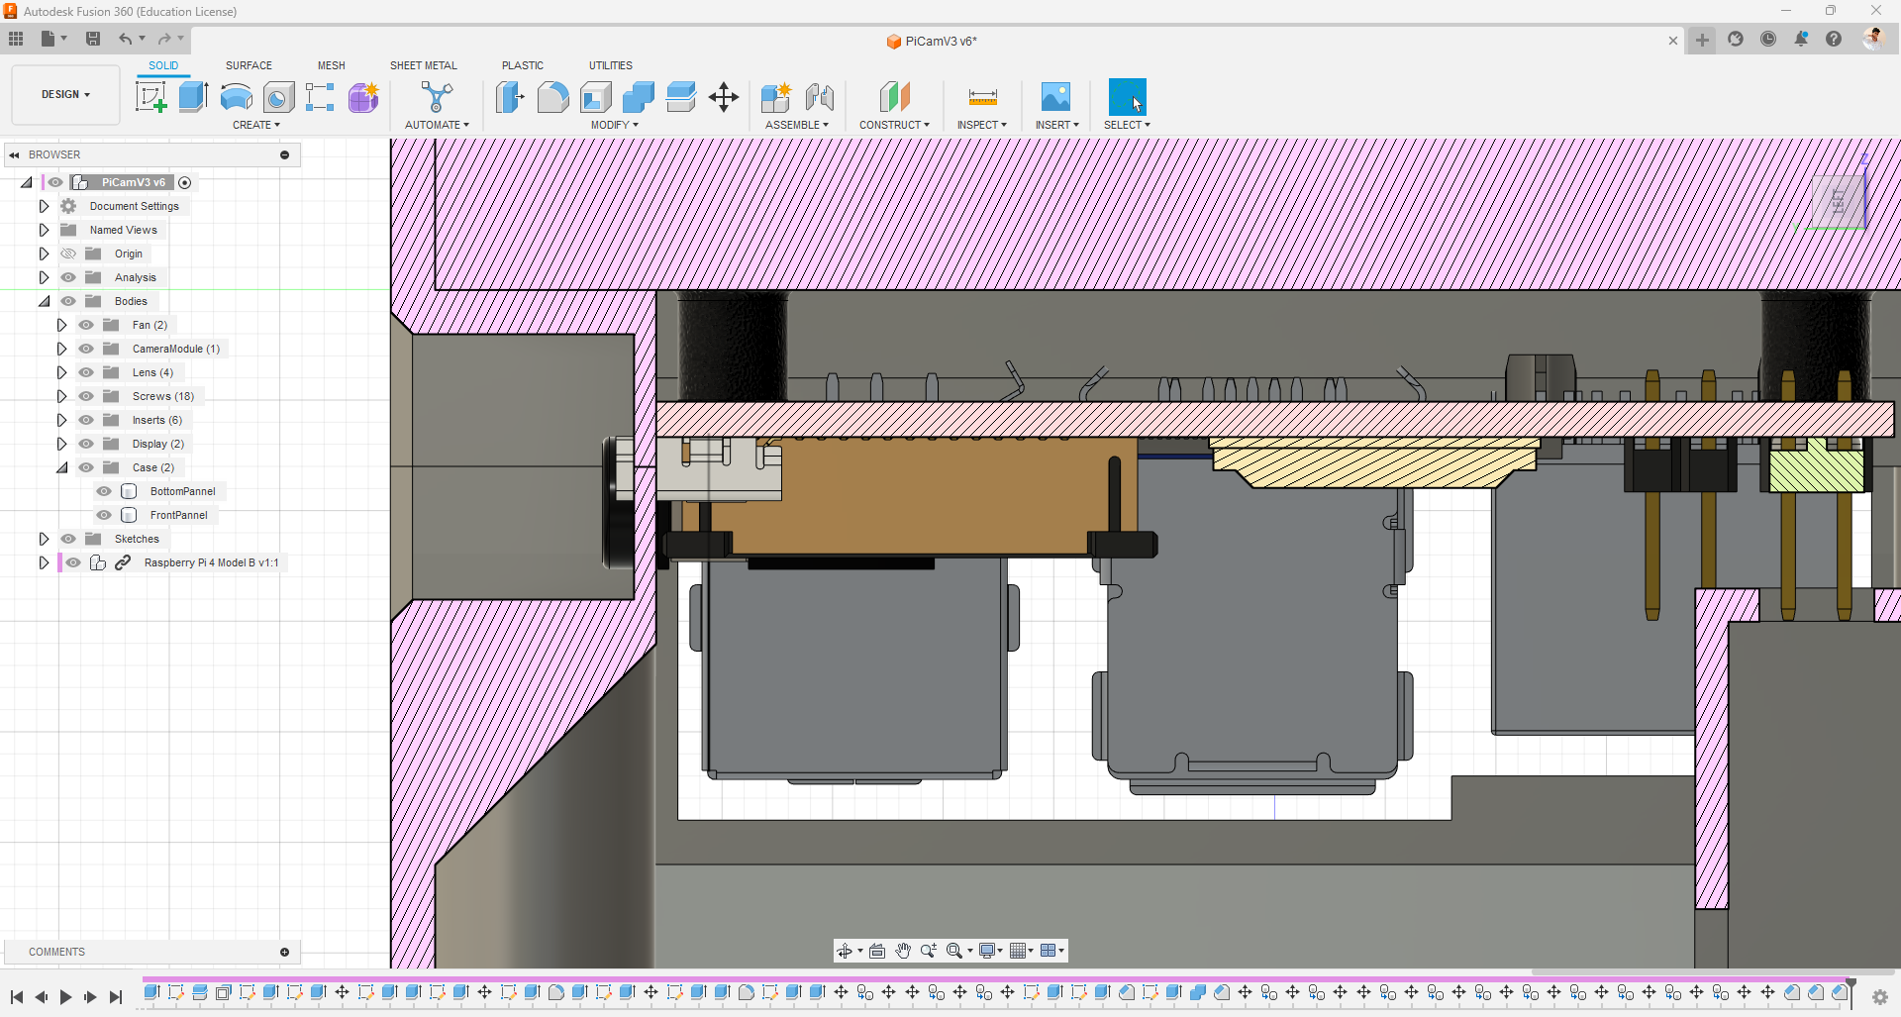This screenshot has width=1901, height=1017.
Task: Open the Automate tool icon
Action: tap(437, 97)
